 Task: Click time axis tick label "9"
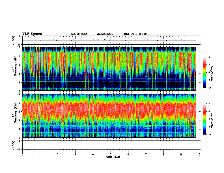[181, 154]
